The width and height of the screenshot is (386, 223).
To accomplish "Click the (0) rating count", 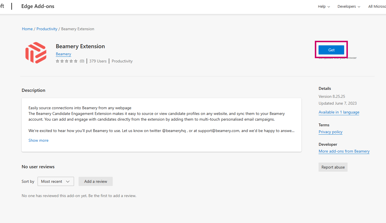I will 82,61.
